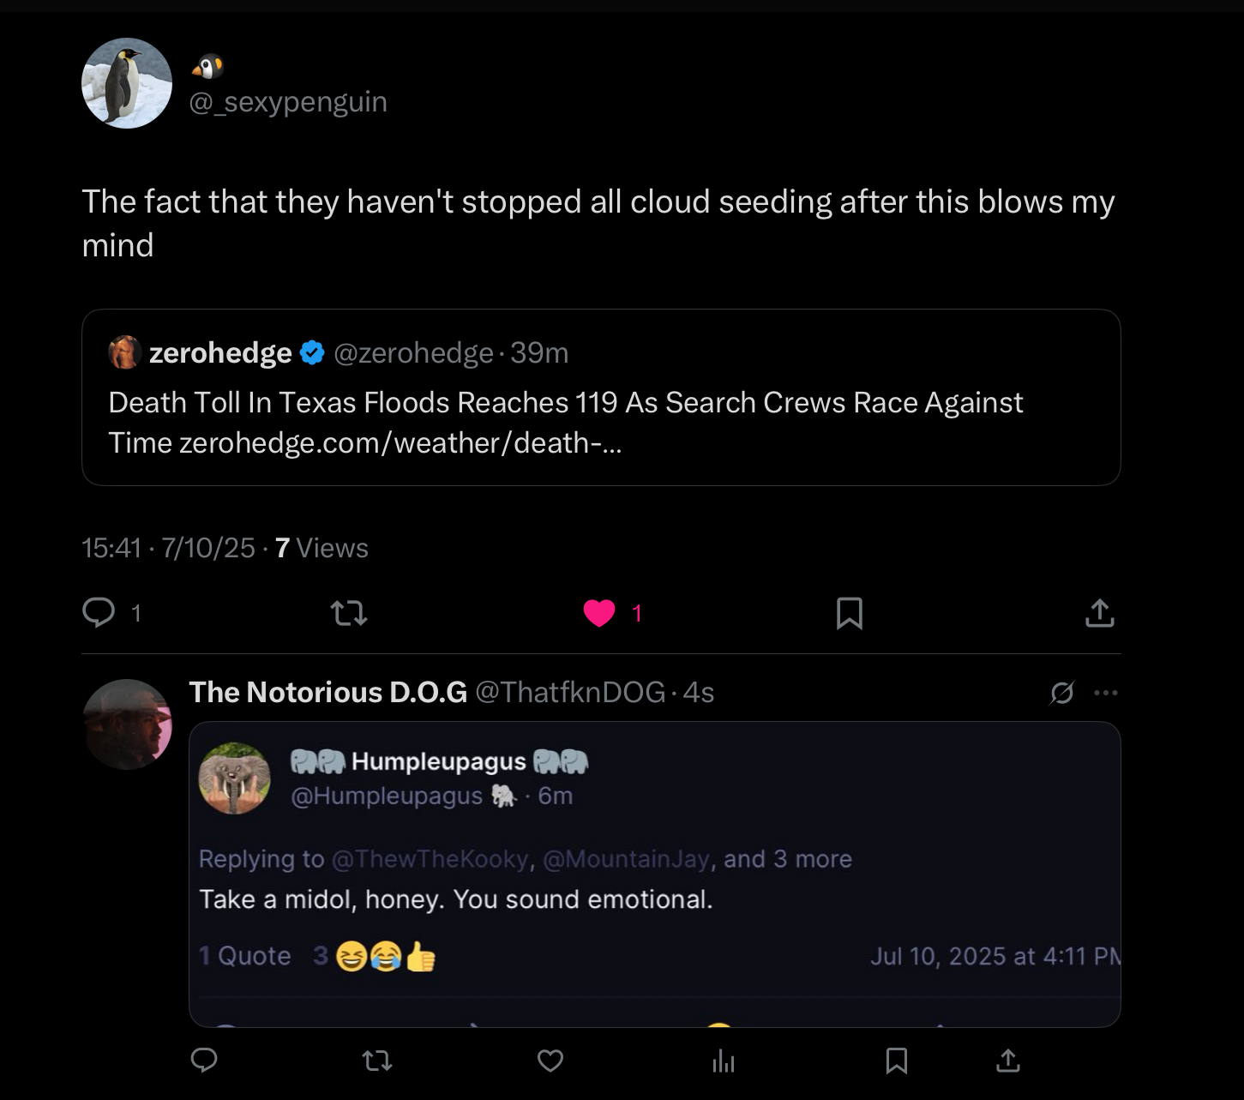This screenshot has width=1244, height=1100.
Task: Open The Notorious D.O.G's avatar
Action: coord(128,724)
